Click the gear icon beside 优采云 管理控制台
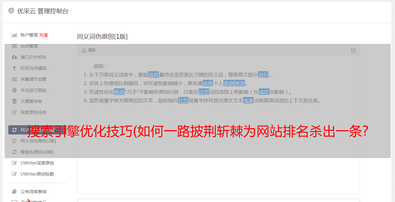Viewport: 395px width, 202px height. [11, 11]
